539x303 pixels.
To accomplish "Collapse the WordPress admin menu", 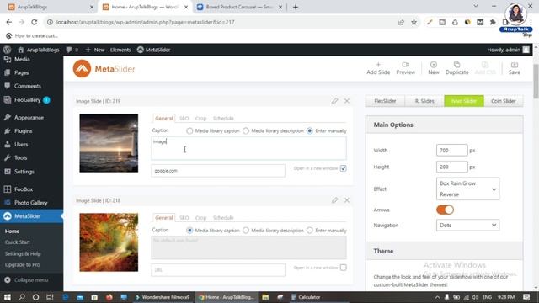I will pyautogui.click(x=26, y=280).
